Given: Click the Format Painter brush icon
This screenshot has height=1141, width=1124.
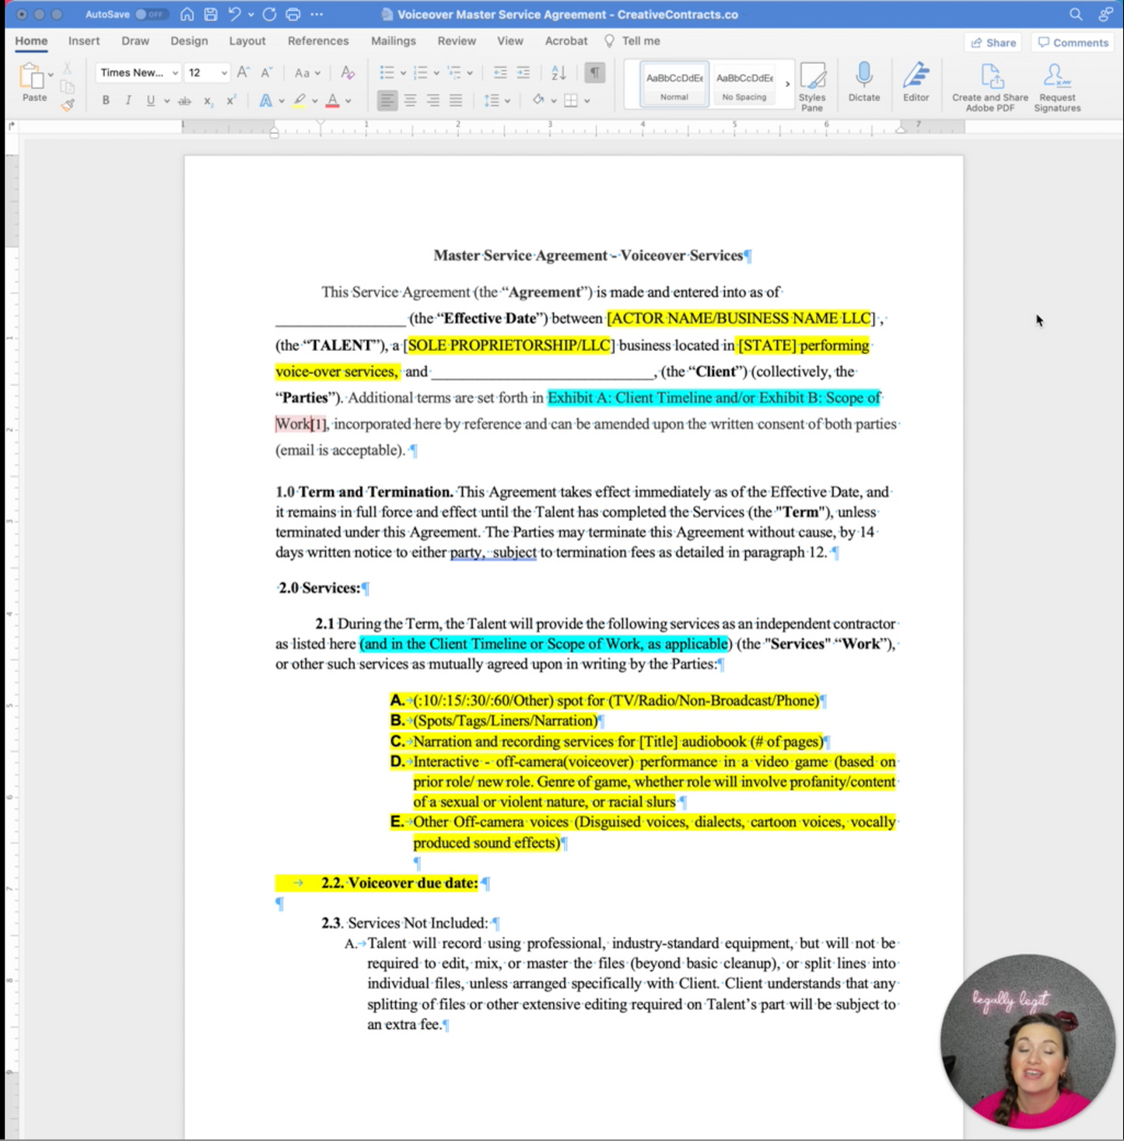Looking at the screenshot, I should click(x=68, y=104).
